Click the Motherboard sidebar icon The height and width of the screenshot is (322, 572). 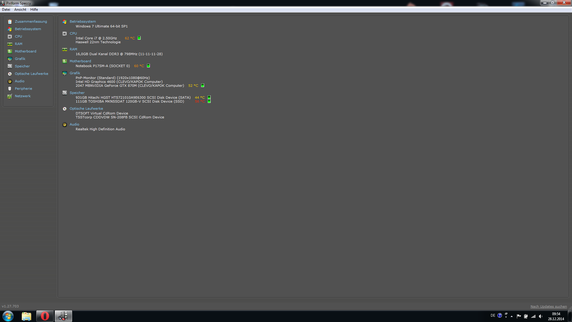10,52
